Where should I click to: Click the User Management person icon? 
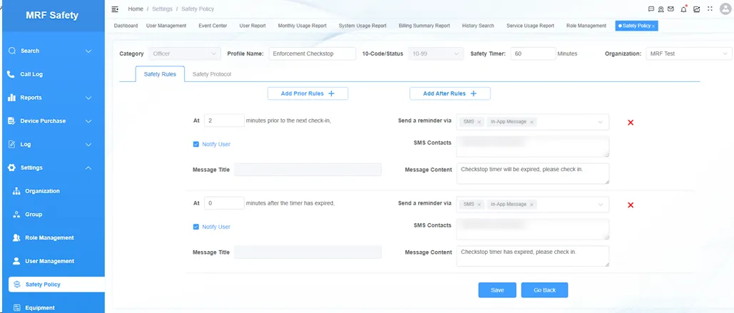16,261
